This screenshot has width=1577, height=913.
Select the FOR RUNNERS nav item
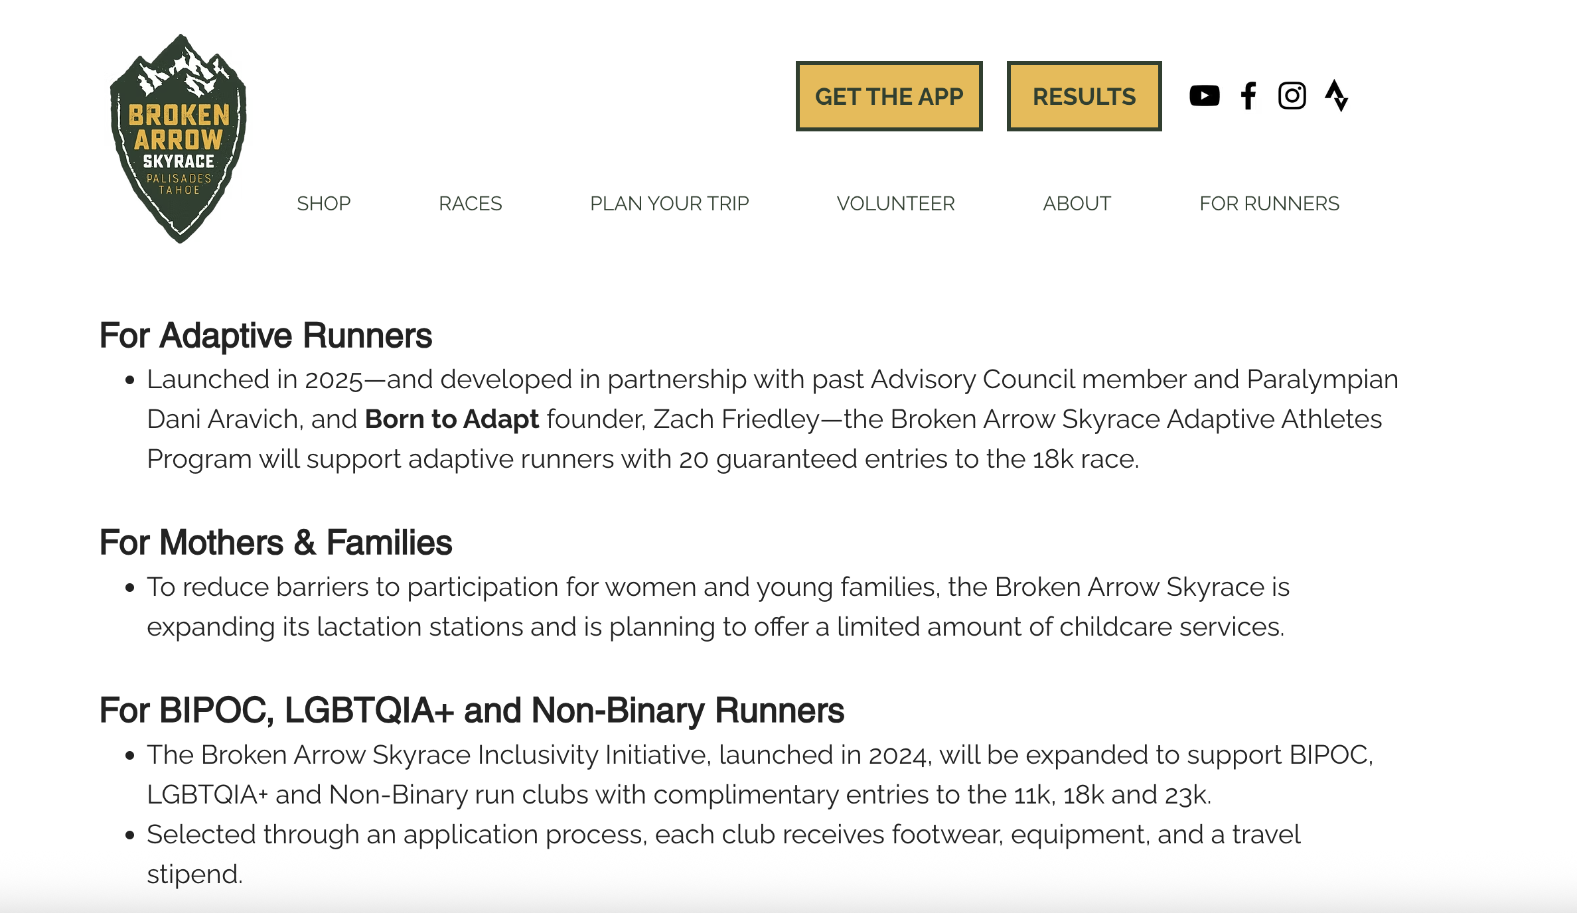(1269, 203)
